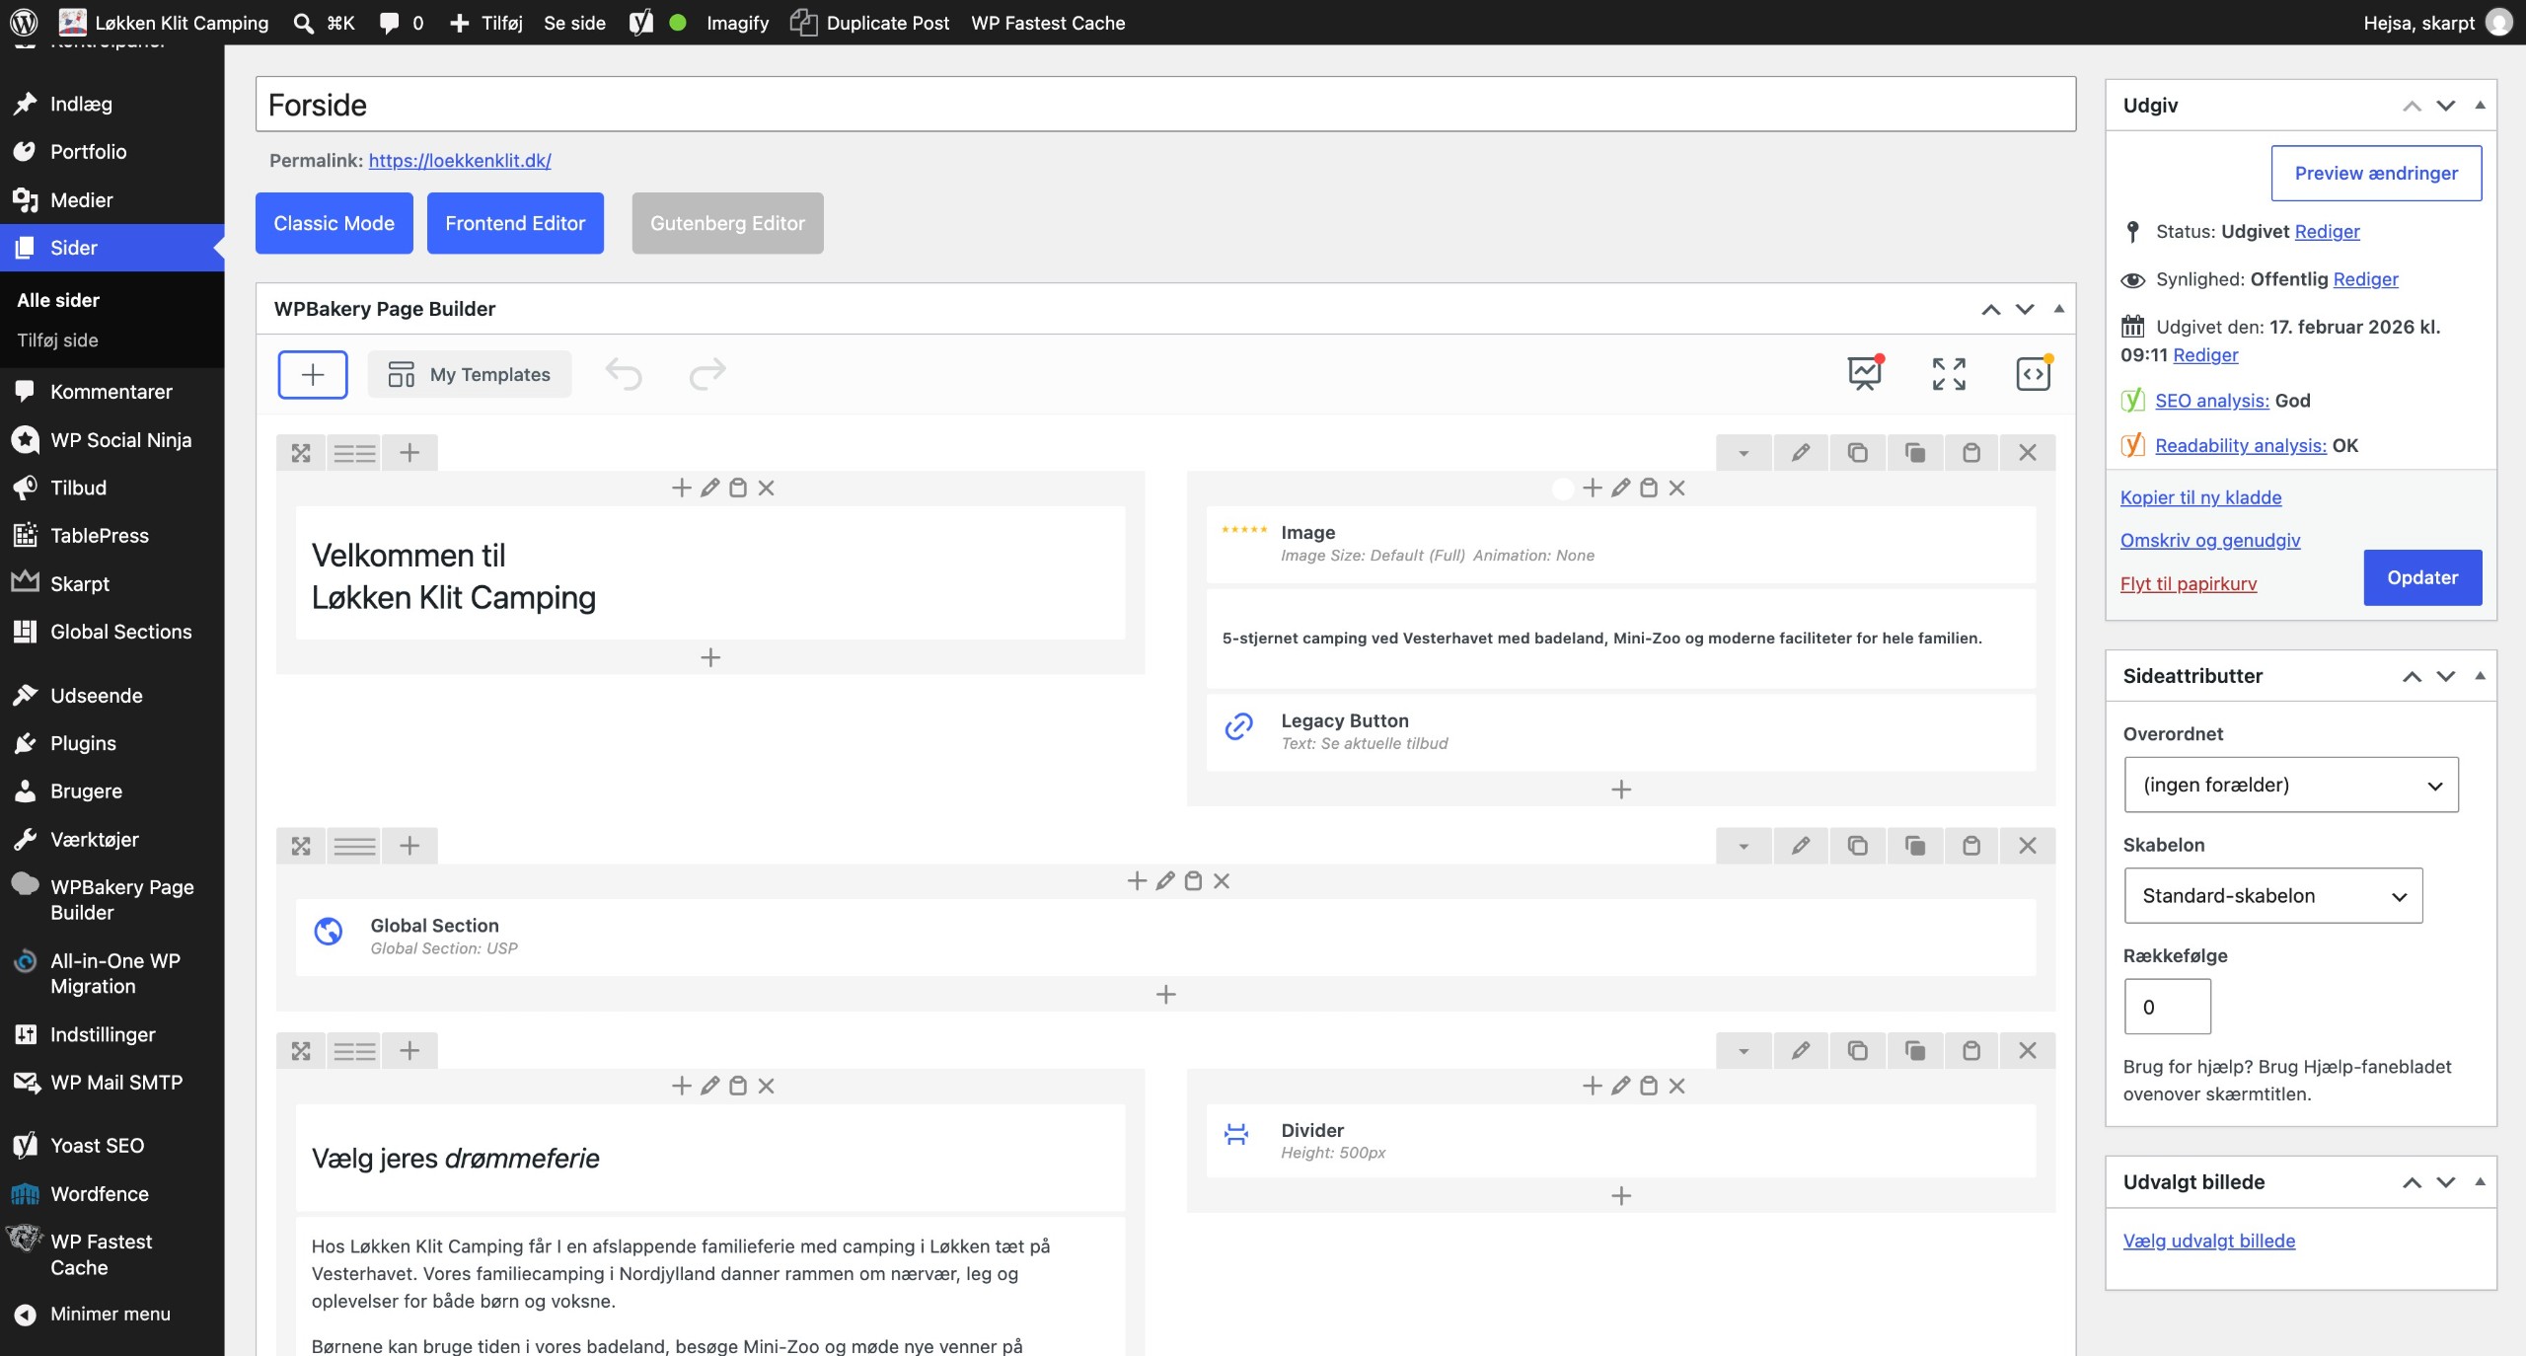Image resolution: width=2526 pixels, height=1356 pixels.
Task: Open the Plugins menu in sidebar
Action: point(83,743)
